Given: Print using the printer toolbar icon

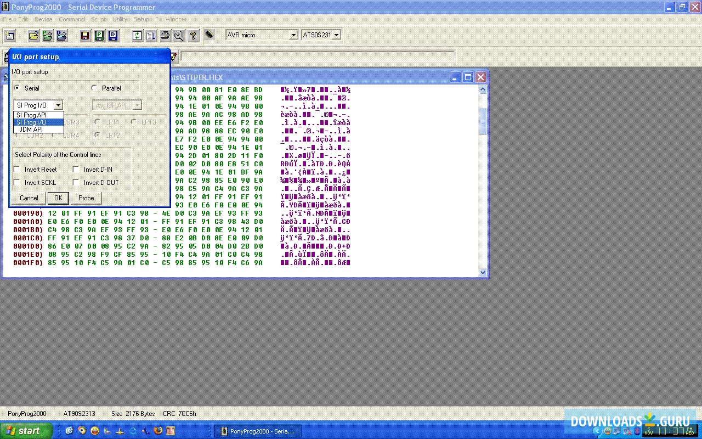Looking at the screenshot, I should [x=165, y=36].
